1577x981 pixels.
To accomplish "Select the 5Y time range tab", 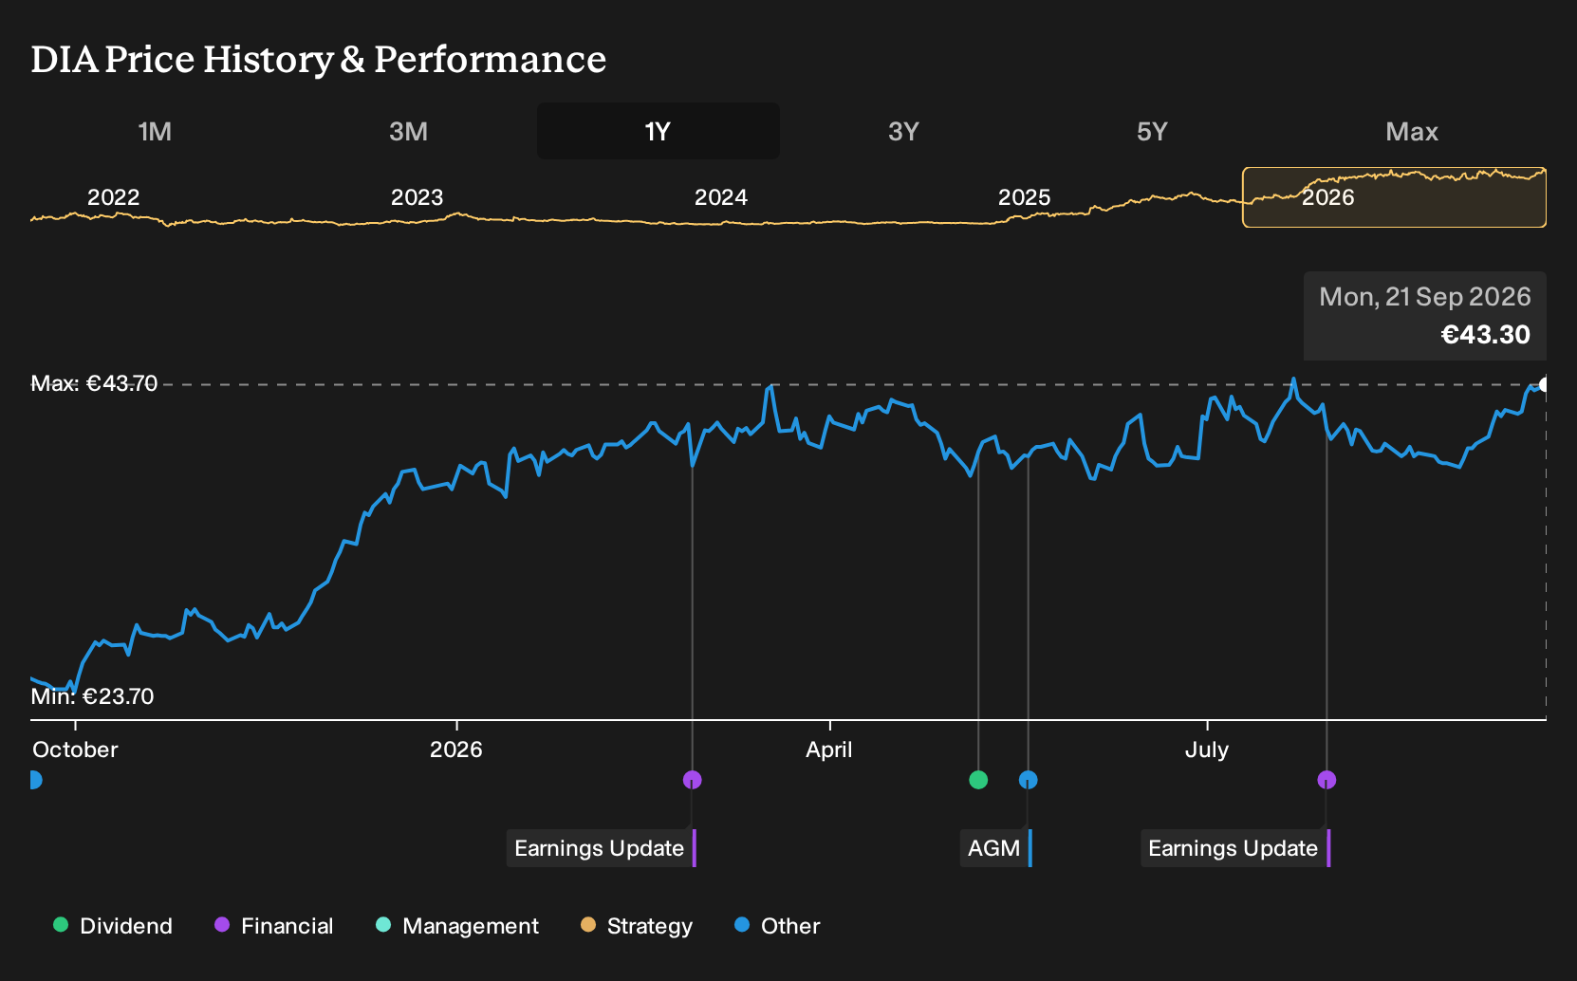I will coord(1152,131).
